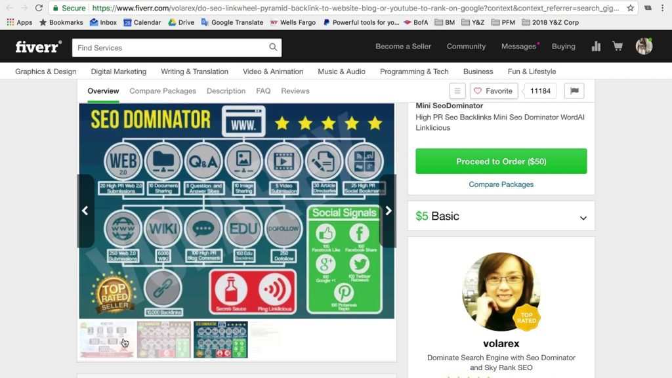Click the main SEO Dominator gig image
Screen dimensions: 672x378
(236, 211)
